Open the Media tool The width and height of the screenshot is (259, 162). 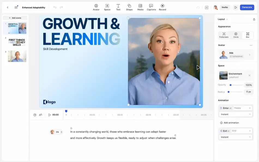click(x=140, y=7)
